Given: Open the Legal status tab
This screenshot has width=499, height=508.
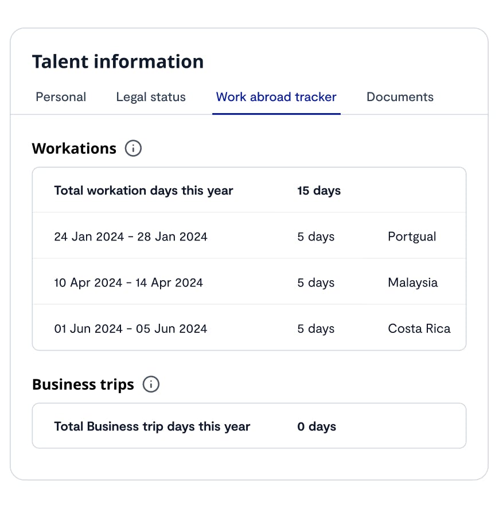Looking at the screenshot, I should tap(151, 97).
